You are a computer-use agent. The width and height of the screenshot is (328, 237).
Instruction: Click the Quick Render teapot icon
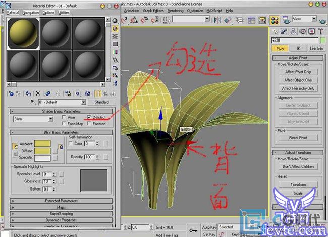322,21
